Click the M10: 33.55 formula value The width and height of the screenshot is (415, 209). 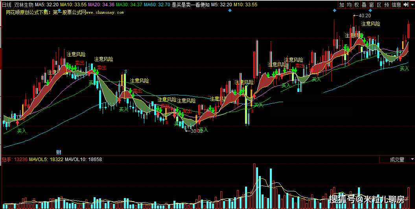tap(245, 5)
